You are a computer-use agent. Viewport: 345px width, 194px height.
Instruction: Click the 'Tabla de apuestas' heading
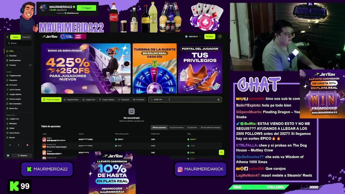click(51, 126)
